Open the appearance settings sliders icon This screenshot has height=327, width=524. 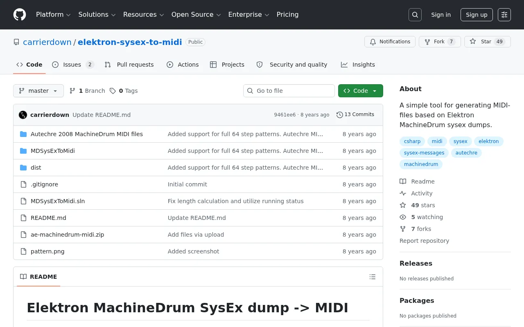[504, 15]
